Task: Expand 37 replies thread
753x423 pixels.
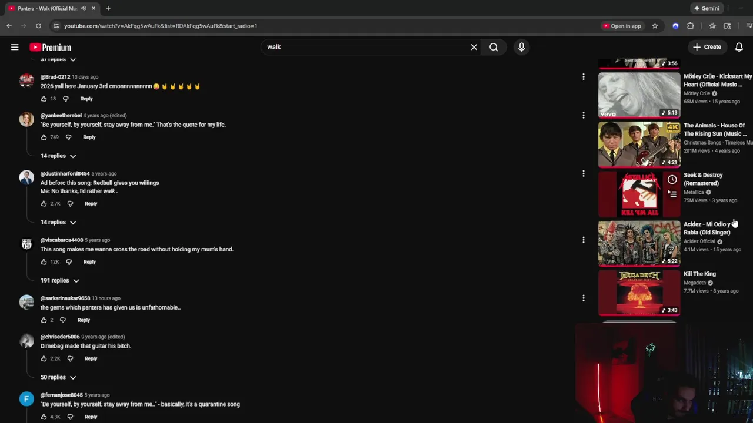Action: pos(58,59)
